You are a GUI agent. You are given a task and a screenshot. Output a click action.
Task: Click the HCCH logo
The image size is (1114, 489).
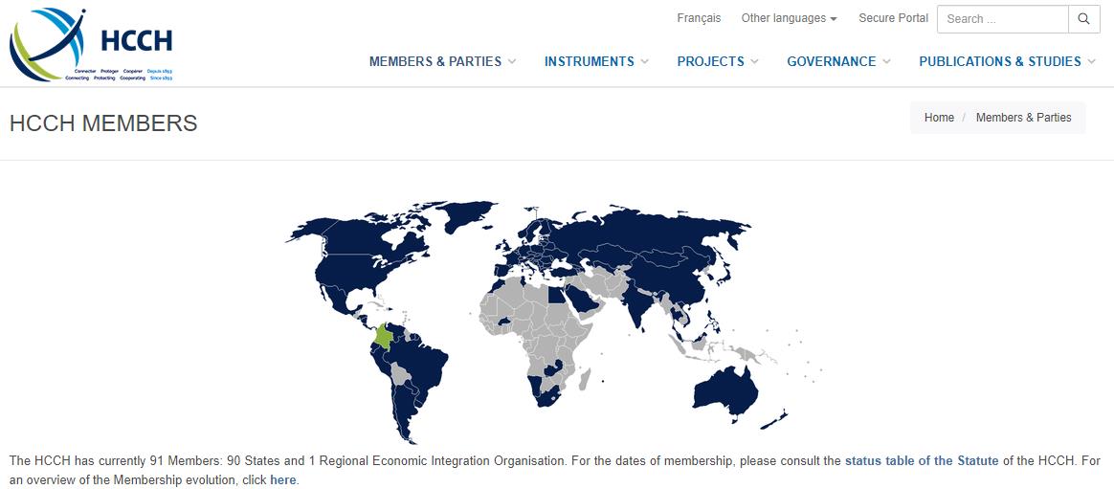pos(91,45)
